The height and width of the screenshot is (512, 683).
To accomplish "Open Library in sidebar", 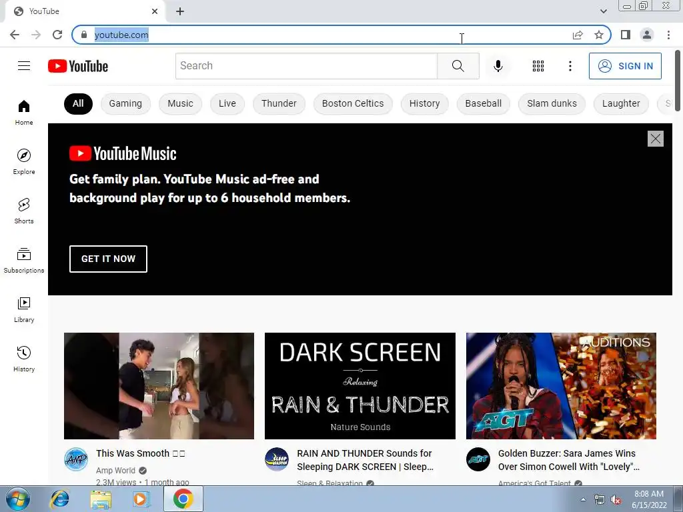I will point(24,309).
